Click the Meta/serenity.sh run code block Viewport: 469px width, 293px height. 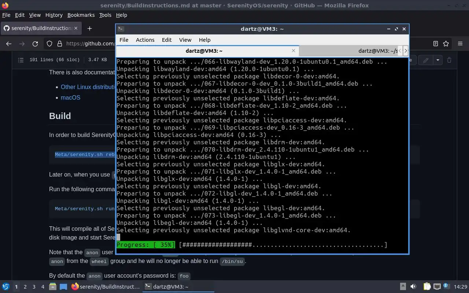85,209
